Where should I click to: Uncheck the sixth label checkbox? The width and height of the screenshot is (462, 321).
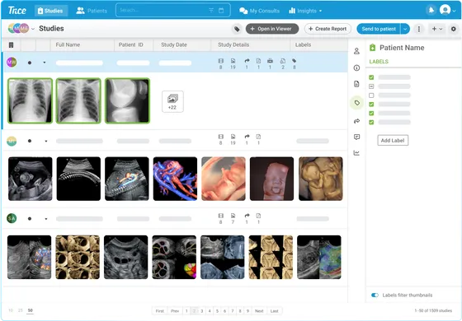371,123
